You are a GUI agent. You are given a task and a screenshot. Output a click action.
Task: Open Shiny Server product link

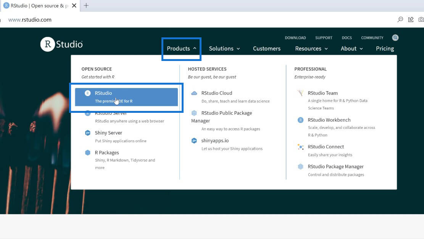pyautogui.click(x=108, y=133)
